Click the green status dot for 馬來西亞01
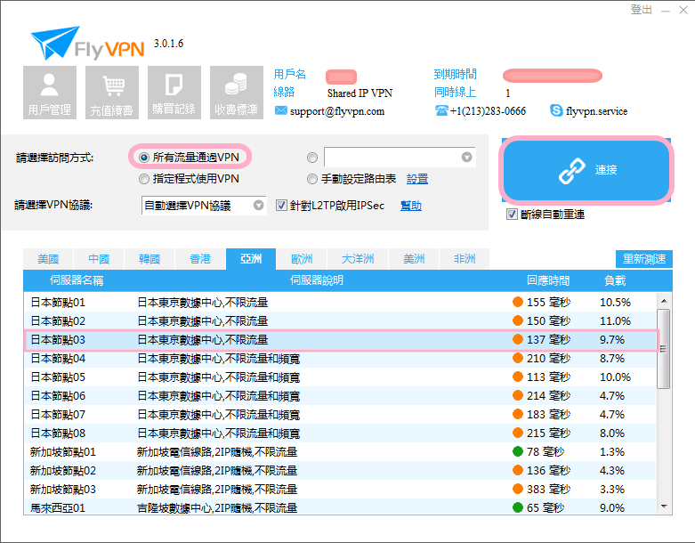The width and height of the screenshot is (695, 543). coord(517,507)
